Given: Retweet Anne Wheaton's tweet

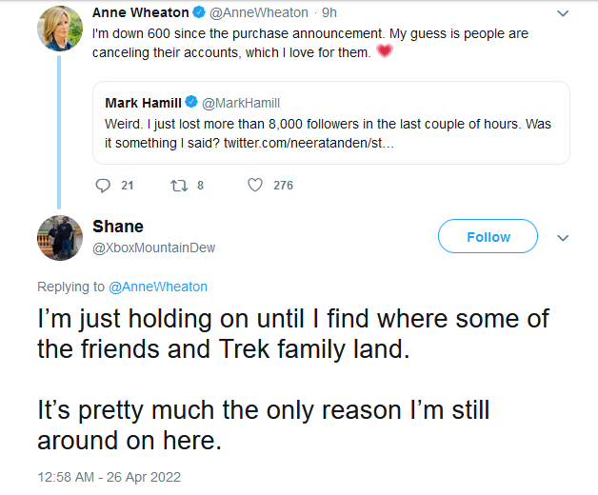Looking at the screenshot, I should (178, 186).
